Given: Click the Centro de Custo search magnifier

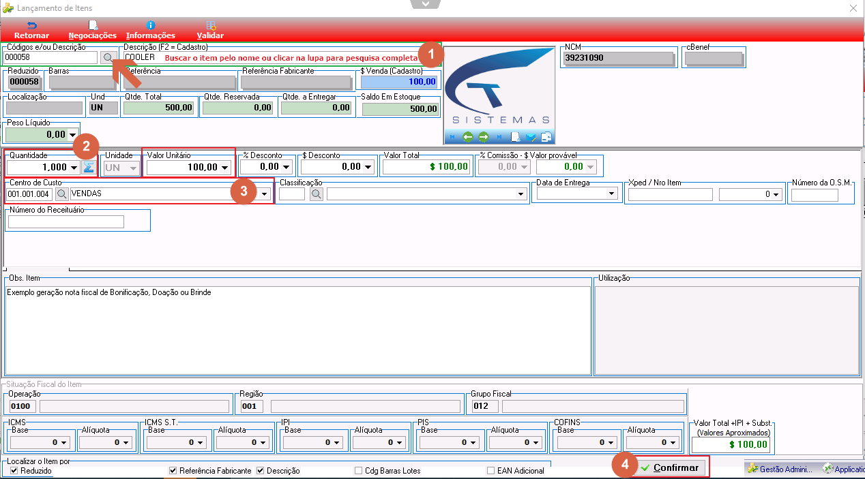Looking at the screenshot, I should point(61,194).
